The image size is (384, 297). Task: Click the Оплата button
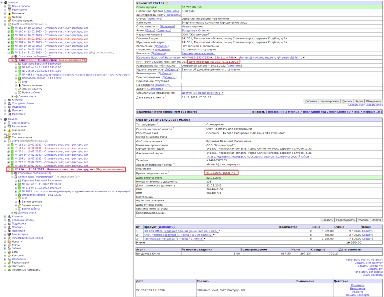[376, 220]
